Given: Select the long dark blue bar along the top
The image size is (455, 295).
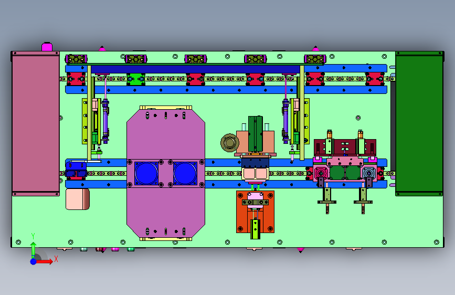Looking at the screenshot, I should point(195,69).
